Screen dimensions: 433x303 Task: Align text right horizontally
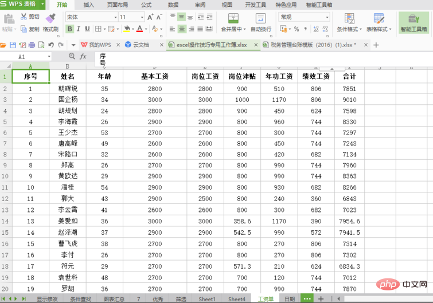click(x=192, y=29)
